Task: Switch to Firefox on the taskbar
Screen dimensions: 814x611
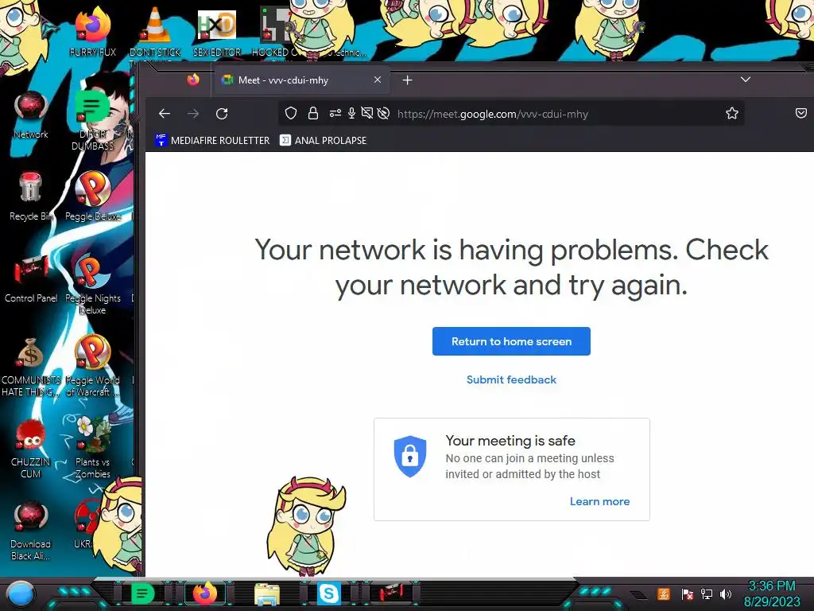Action: coord(205,593)
